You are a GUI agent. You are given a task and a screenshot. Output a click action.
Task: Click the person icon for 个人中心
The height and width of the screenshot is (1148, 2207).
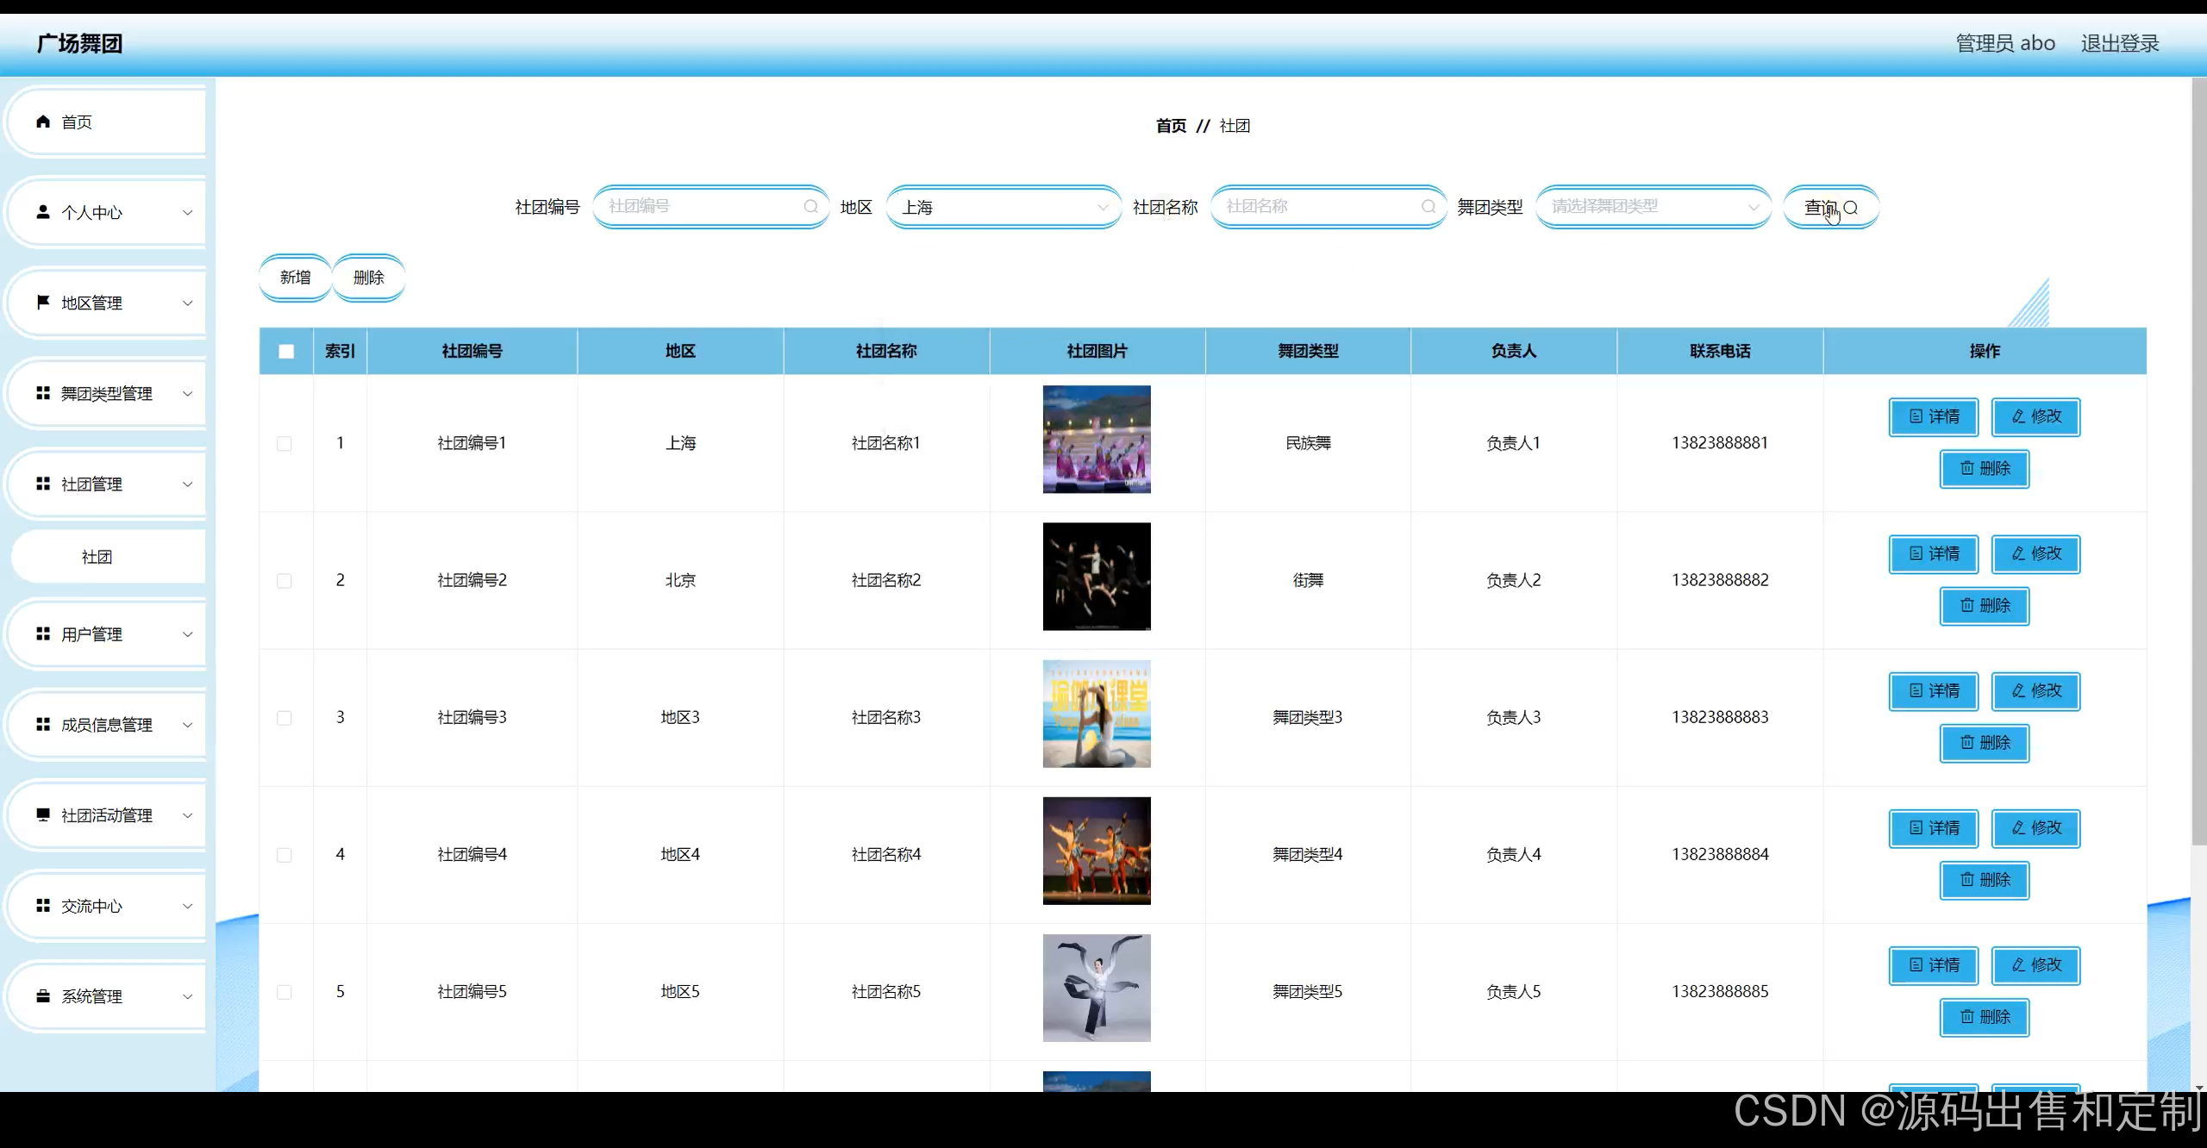43,212
